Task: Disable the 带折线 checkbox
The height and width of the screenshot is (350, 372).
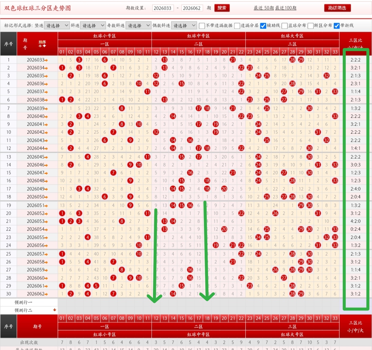Action: pos(337,25)
